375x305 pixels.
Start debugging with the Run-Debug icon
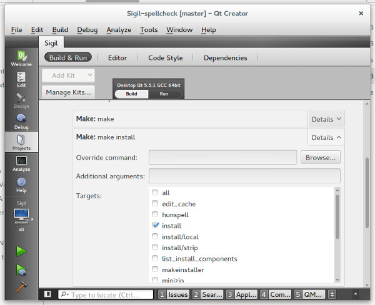pos(21,270)
